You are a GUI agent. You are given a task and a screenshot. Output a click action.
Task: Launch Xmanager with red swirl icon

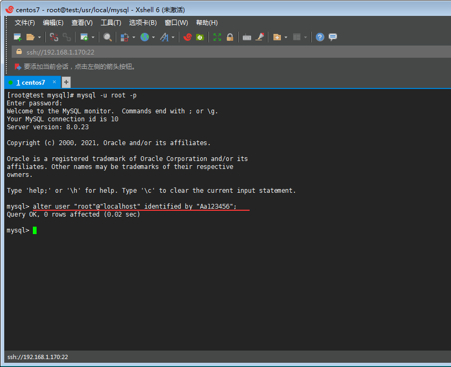click(x=188, y=37)
